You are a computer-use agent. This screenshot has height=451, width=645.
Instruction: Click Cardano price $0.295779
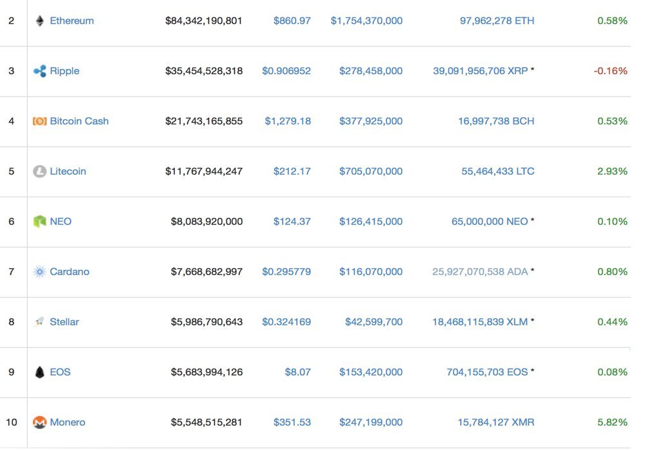286,271
